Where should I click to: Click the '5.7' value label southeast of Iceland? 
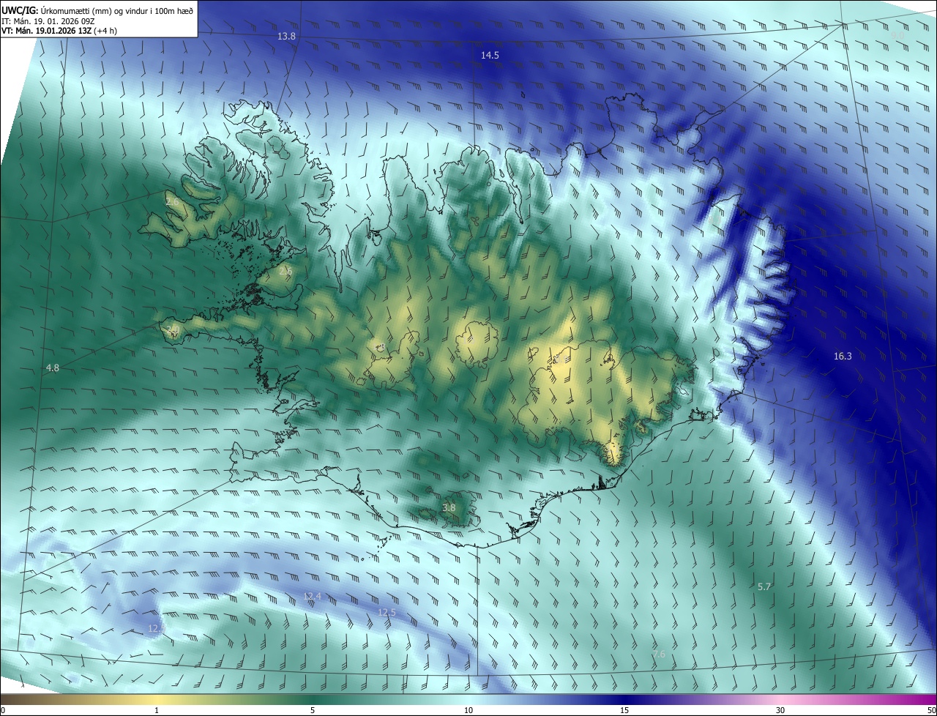[x=764, y=587]
